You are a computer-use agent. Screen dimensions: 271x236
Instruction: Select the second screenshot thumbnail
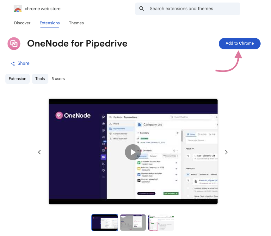point(133,222)
